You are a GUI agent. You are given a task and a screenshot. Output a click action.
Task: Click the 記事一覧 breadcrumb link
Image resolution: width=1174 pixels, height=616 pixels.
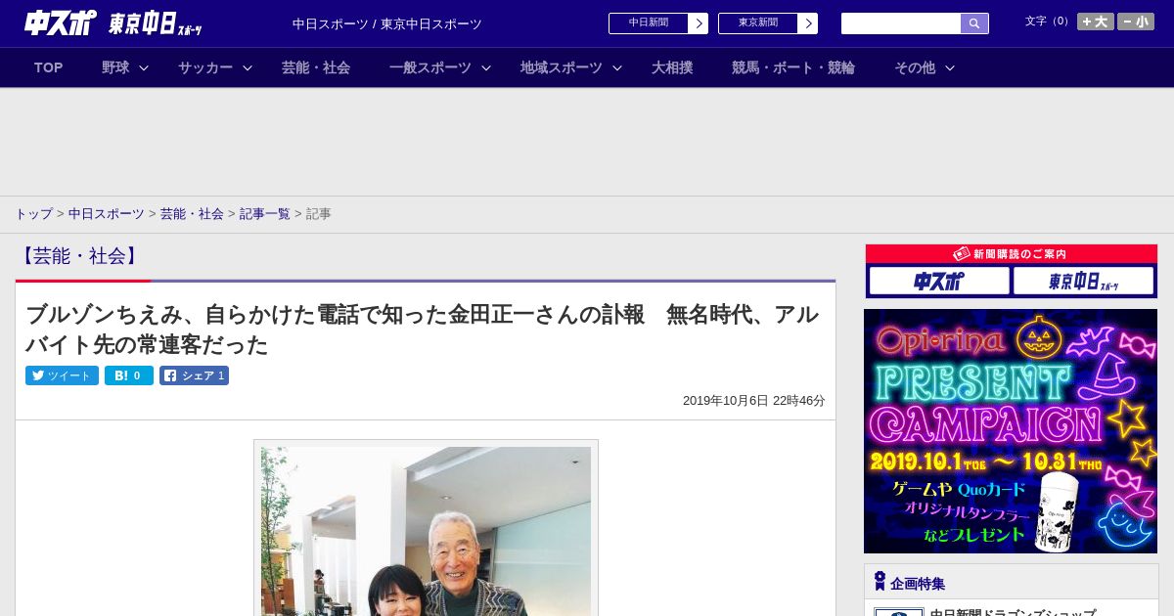pyautogui.click(x=264, y=213)
